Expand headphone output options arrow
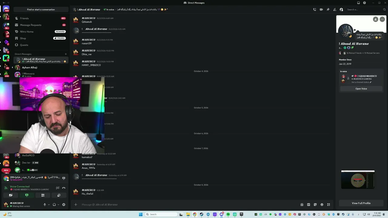 tap(59, 205)
